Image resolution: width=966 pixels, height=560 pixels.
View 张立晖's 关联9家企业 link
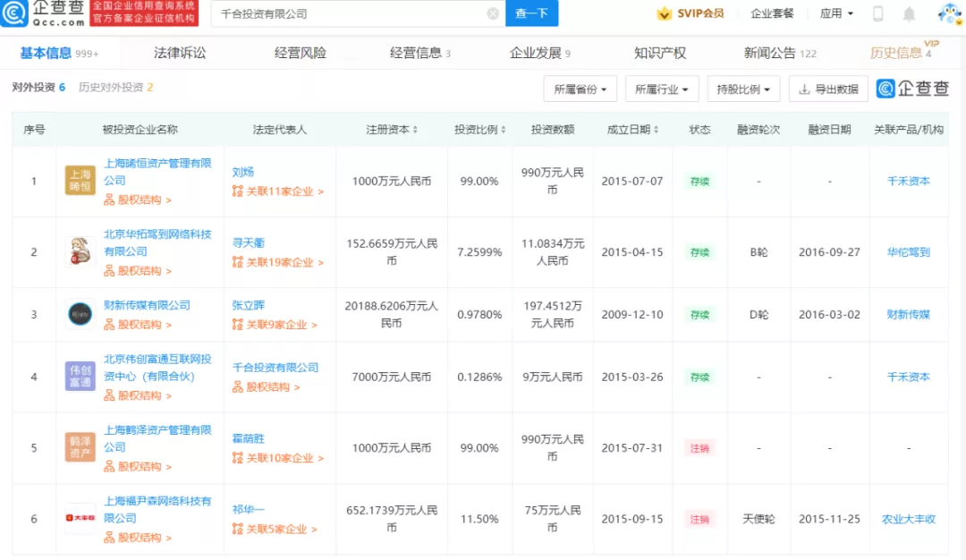tap(275, 325)
